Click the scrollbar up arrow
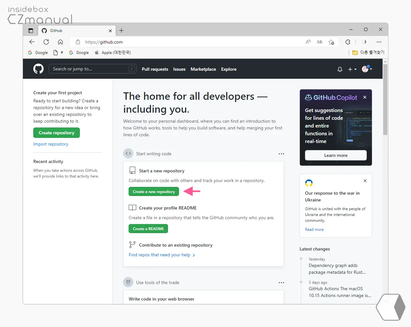This screenshot has height=327, width=411. tap(385, 61)
